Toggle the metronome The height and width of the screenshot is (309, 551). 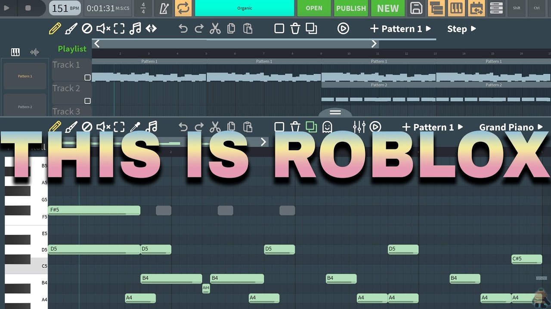point(164,8)
